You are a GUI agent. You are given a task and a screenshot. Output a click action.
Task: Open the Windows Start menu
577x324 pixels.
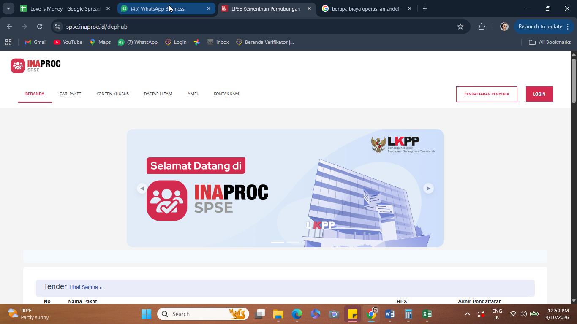[x=146, y=314]
